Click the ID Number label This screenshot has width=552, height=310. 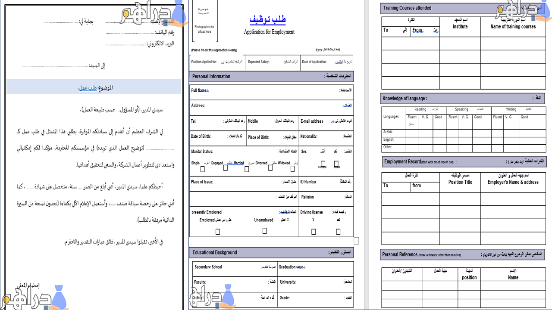tap(308, 182)
